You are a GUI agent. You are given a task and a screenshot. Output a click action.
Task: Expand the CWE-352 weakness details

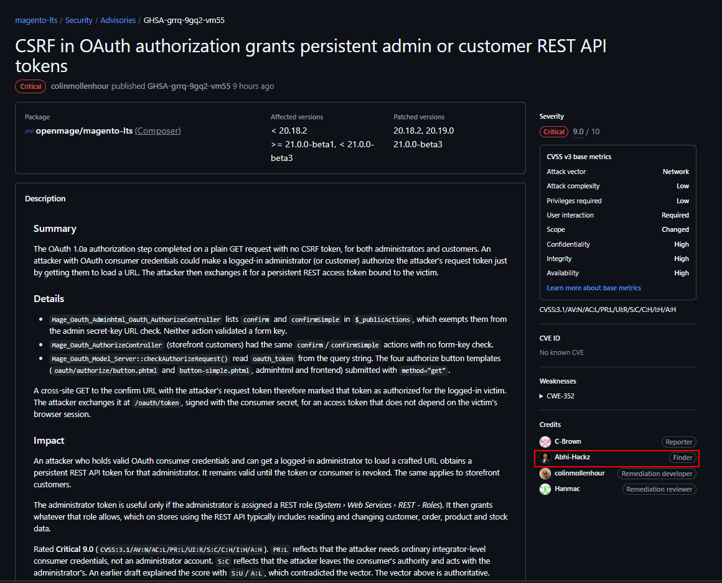pyautogui.click(x=557, y=396)
